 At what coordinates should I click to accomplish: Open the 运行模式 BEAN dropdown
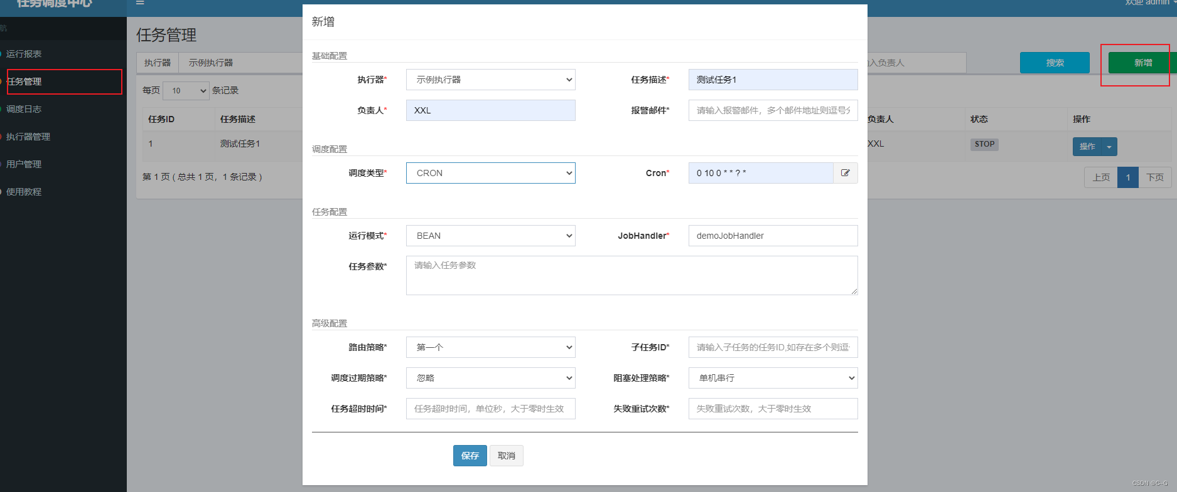click(x=491, y=236)
